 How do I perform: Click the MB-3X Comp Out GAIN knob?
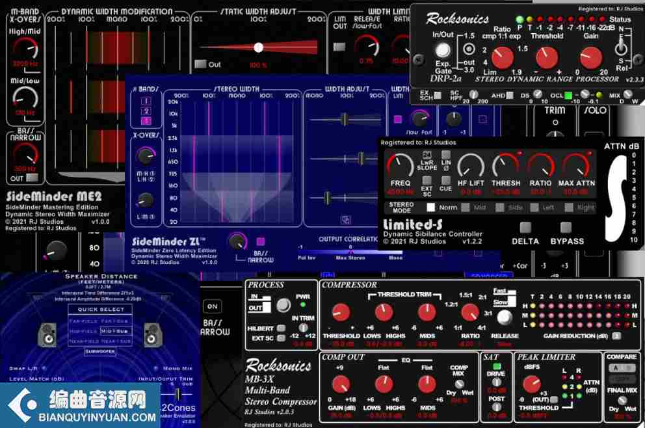tap(341, 384)
